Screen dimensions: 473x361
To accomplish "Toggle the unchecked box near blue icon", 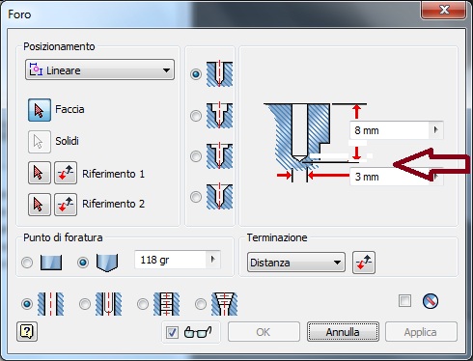I will 404,301.
